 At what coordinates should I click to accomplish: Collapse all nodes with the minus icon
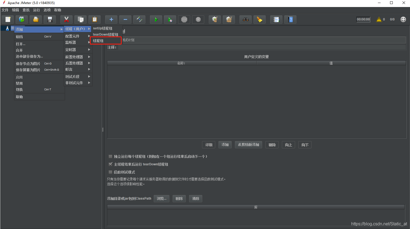pyautogui.click(x=125, y=19)
